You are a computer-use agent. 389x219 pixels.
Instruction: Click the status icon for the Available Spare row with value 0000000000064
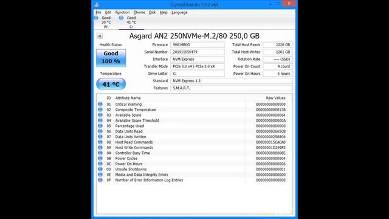pos(100,115)
